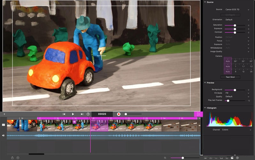Open the Histogram Channel Colors dropdown
255x160 pixels.
236,130
